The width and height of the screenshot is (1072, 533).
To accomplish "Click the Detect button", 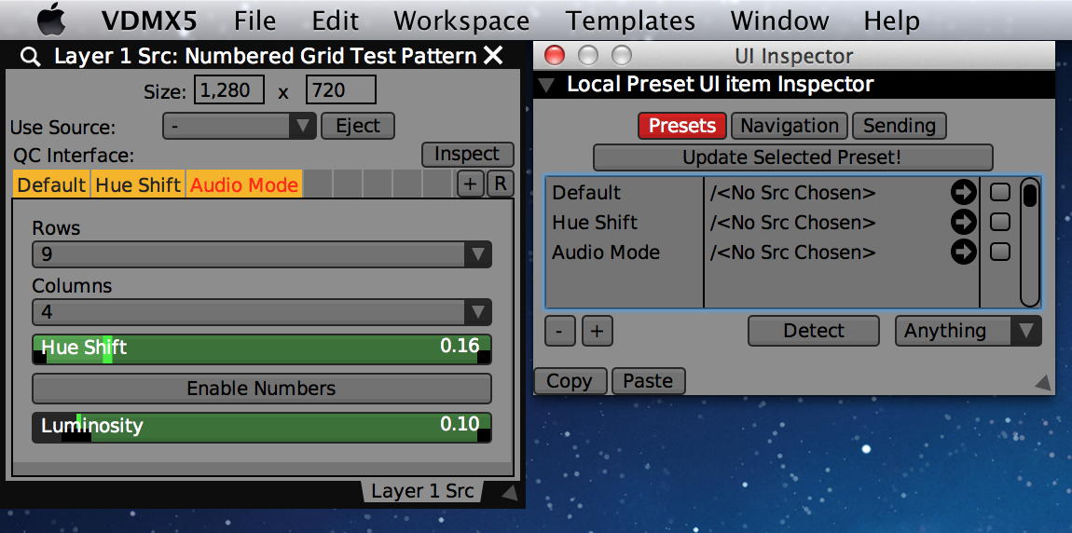I will coord(814,331).
